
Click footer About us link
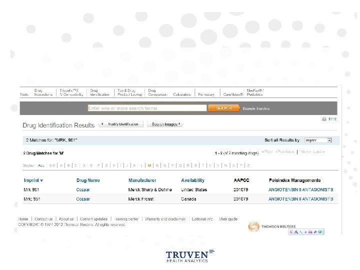[66, 219]
